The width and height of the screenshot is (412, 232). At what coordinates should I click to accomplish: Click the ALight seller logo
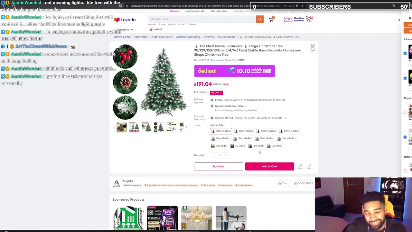click(117, 183)
